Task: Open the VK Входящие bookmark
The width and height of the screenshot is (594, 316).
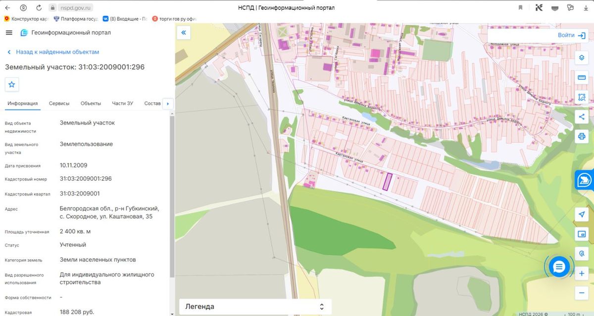Action: pyautogui.click(x=125, y=19)
